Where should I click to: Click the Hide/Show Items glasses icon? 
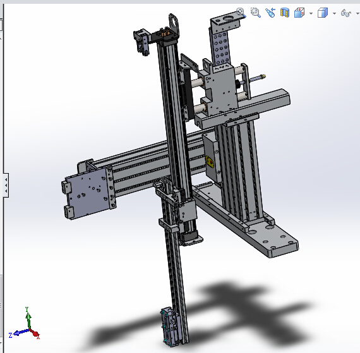coord(346,13)
